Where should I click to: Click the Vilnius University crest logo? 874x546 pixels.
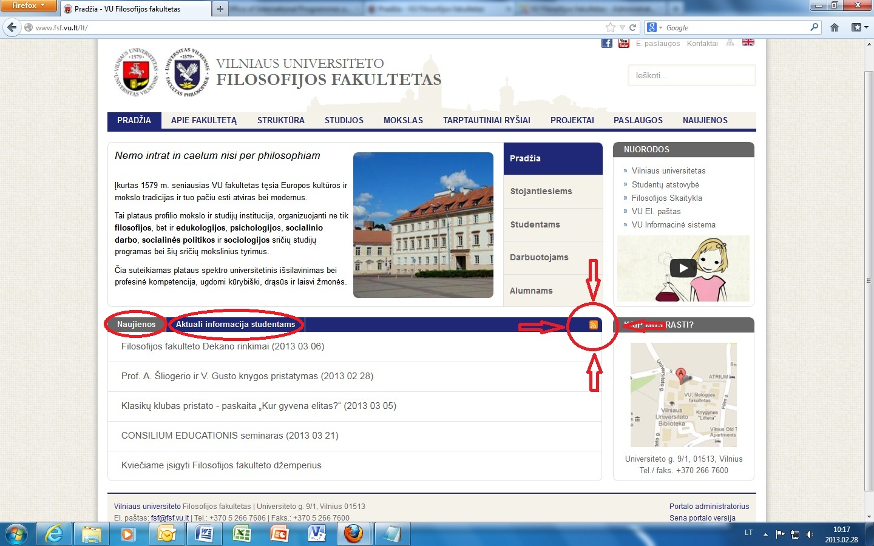[x=136, y=73]
